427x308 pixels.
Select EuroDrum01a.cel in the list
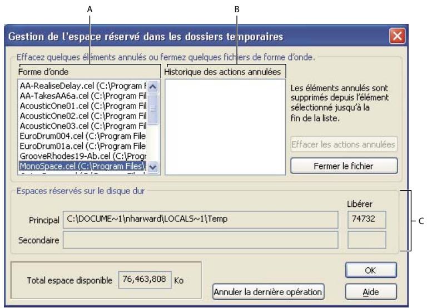(83, 146)
